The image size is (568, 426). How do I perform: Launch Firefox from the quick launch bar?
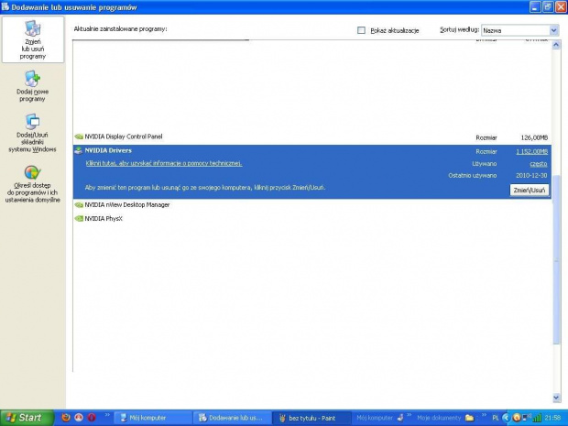66,418
